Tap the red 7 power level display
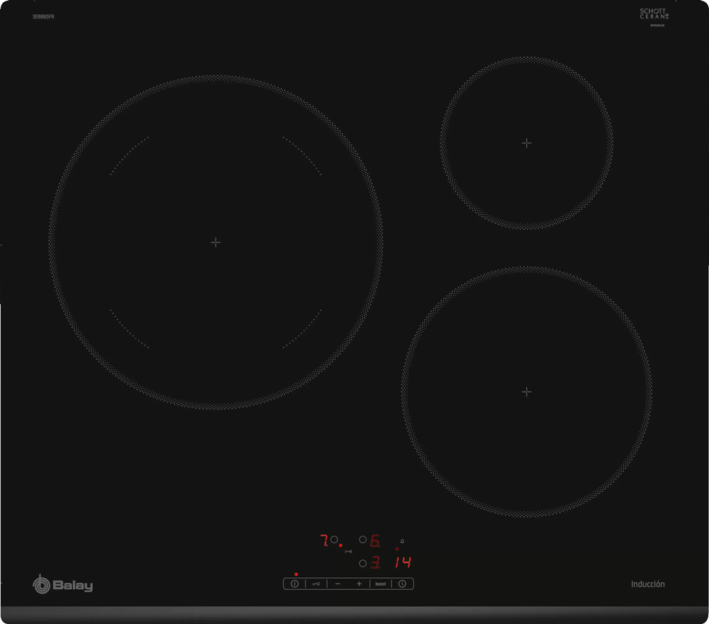The height and width of the screenshot is (624, 709). 323,541
